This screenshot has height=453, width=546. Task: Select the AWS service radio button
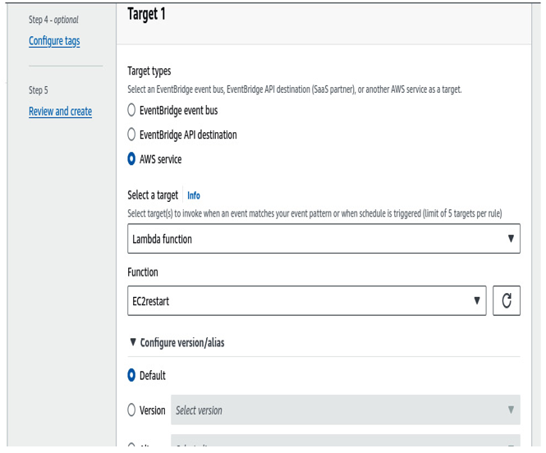(131, 158)
